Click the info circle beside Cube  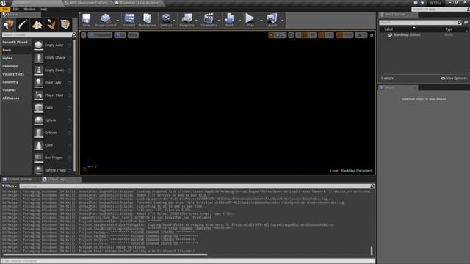tap(70, 108)
